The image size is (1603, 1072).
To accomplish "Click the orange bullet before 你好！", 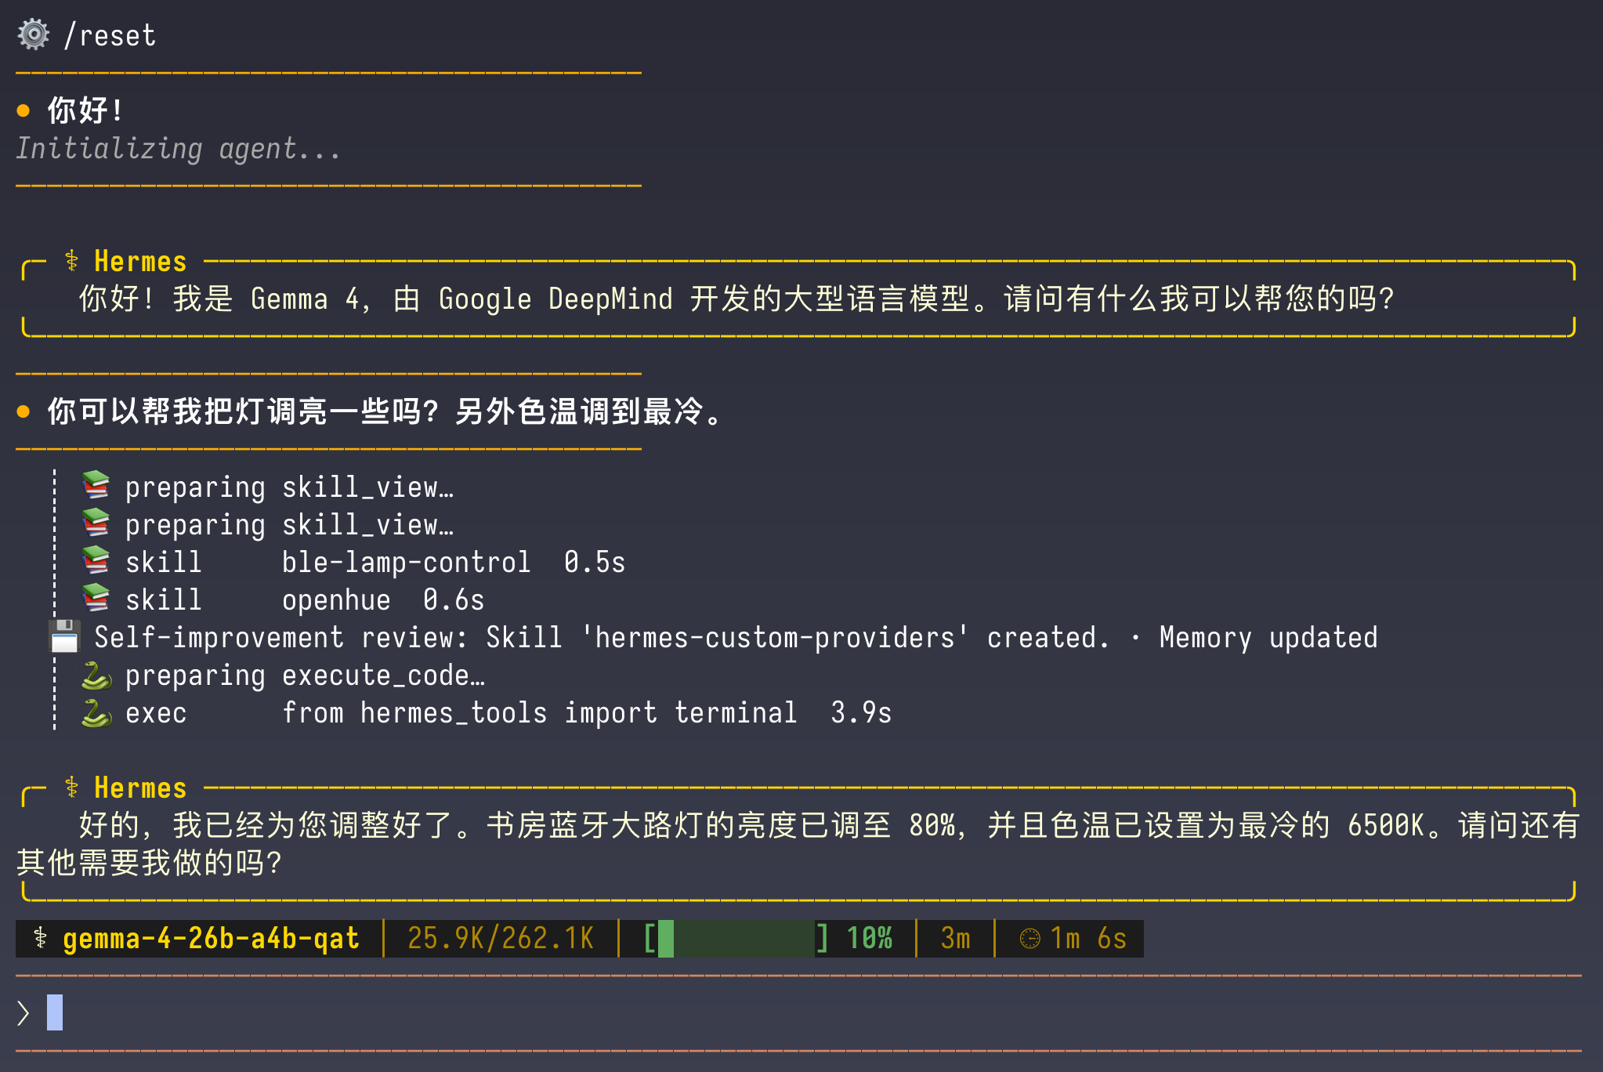I will pos(24,110).
